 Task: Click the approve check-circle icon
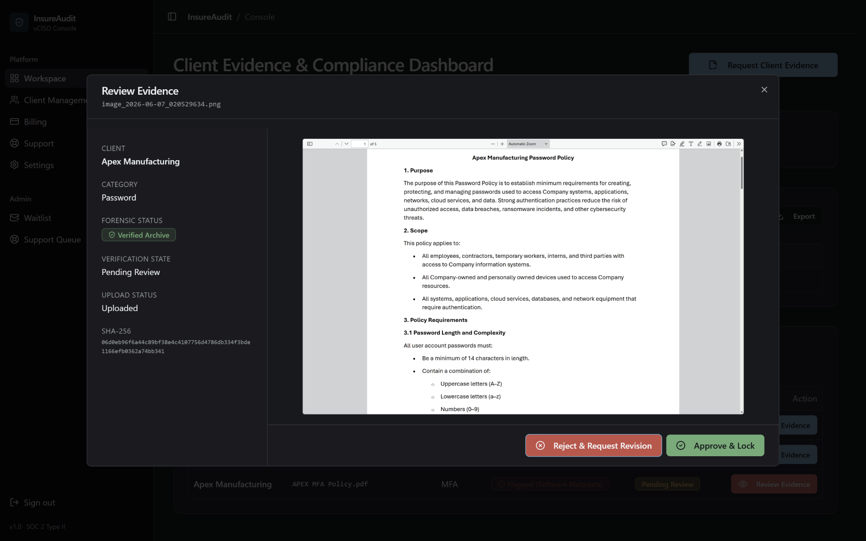(x=681, y=445)
